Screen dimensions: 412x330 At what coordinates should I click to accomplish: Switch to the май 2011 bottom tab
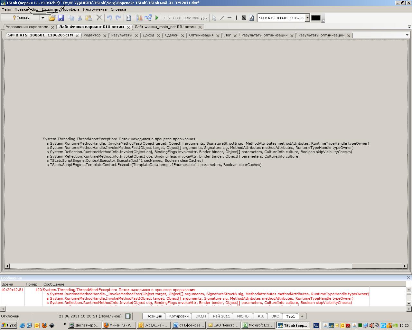pos(221,316)
